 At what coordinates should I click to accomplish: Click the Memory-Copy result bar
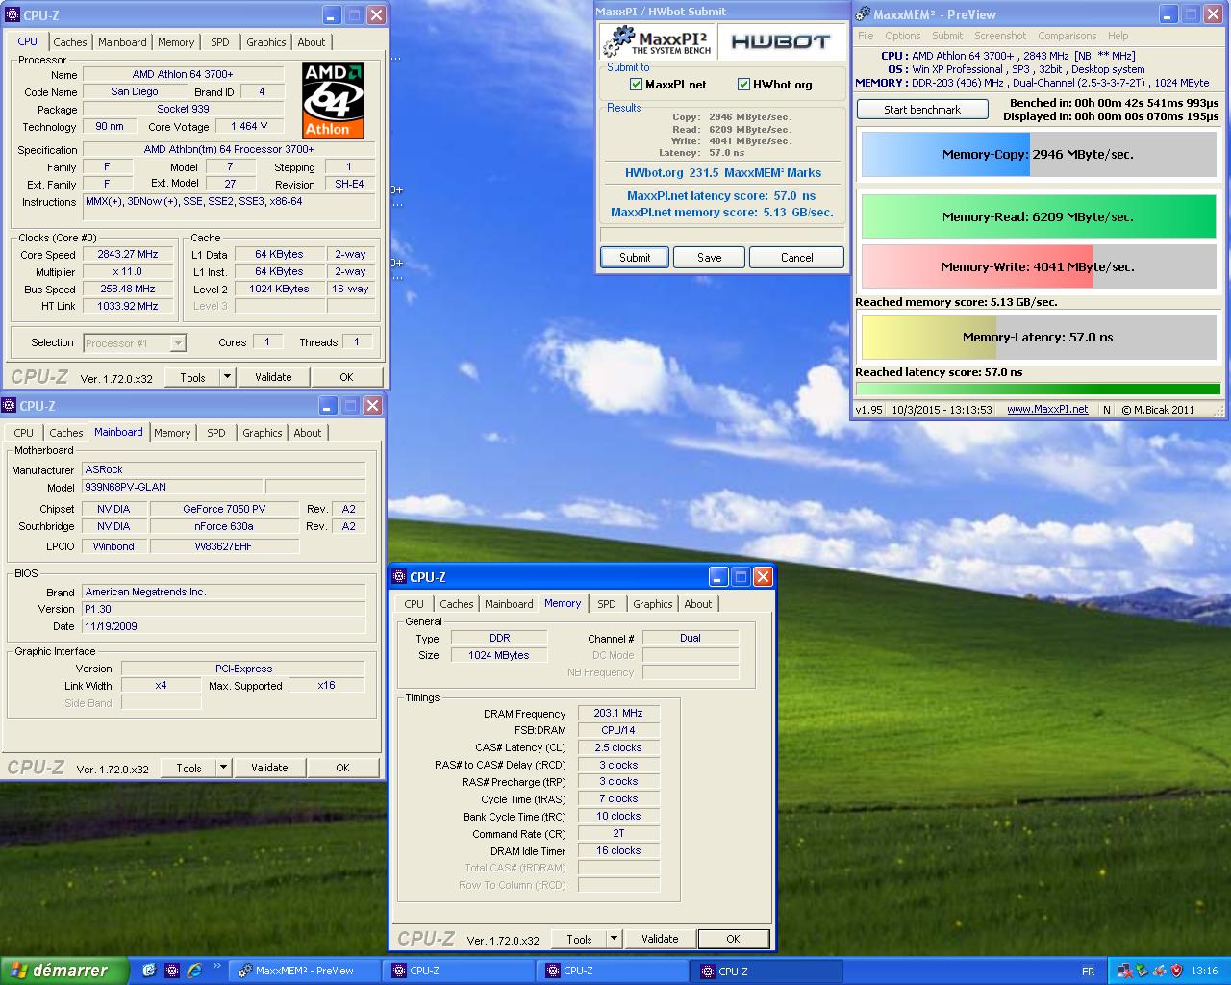pos(1038,154)
